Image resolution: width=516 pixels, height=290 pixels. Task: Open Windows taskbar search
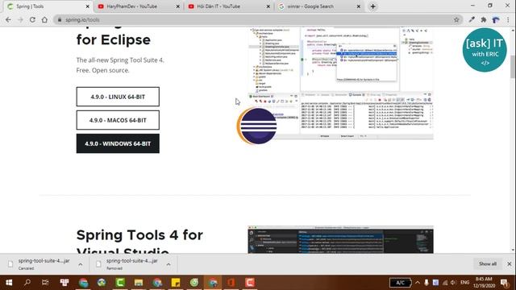click(27, 283)
